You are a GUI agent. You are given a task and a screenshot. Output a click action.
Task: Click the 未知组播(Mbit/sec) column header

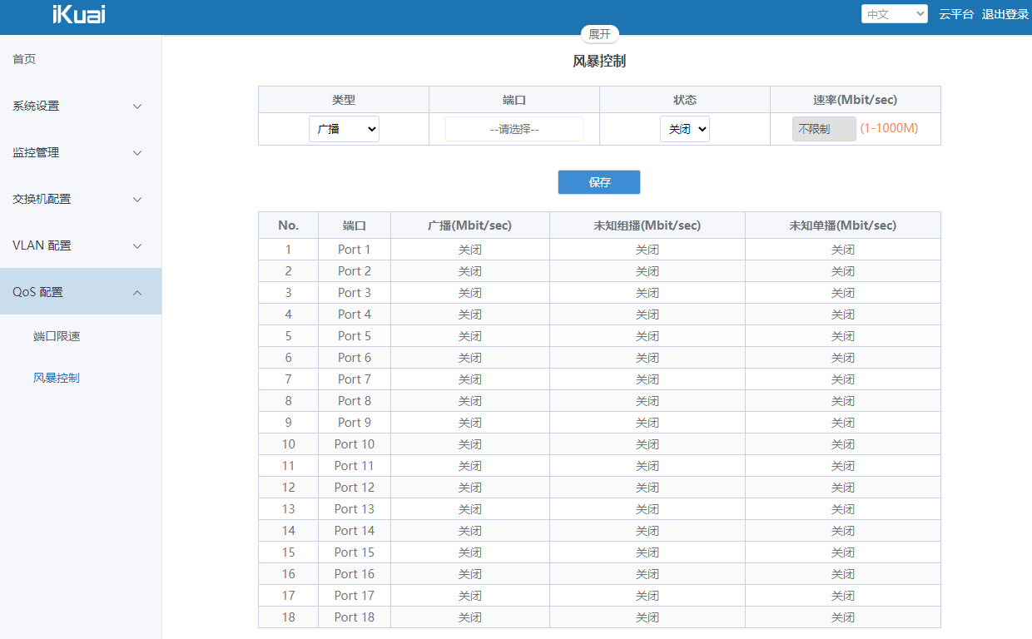[x=647, y=225]
